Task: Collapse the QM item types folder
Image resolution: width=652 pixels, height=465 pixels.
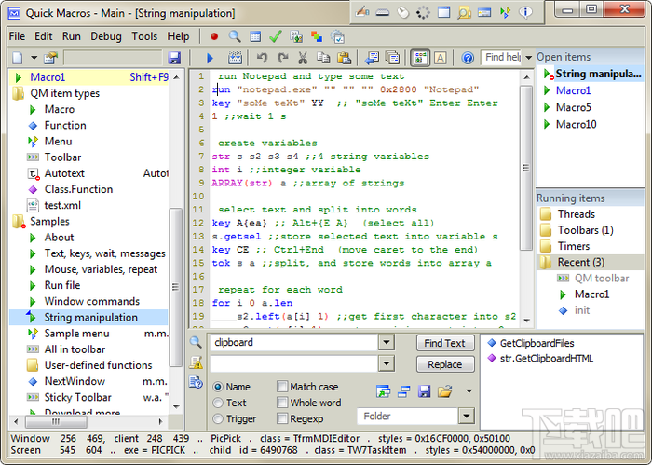Action: 18,93
